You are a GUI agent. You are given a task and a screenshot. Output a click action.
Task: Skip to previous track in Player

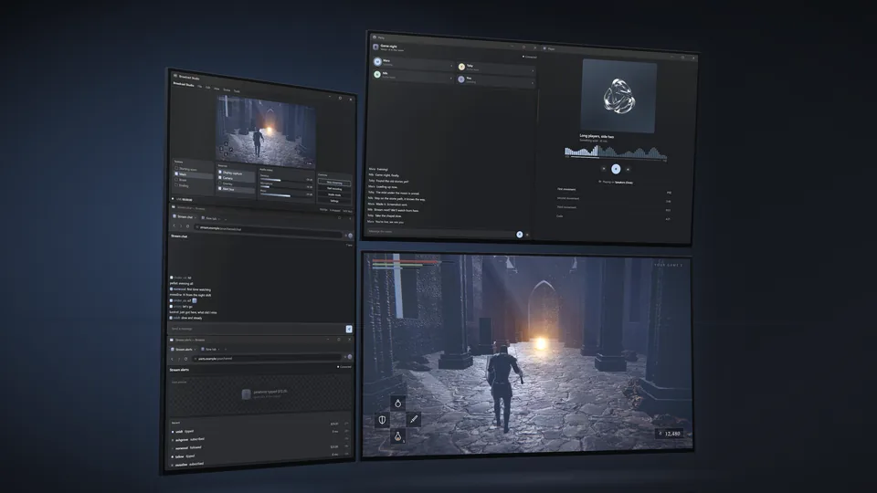coord(604,168)
